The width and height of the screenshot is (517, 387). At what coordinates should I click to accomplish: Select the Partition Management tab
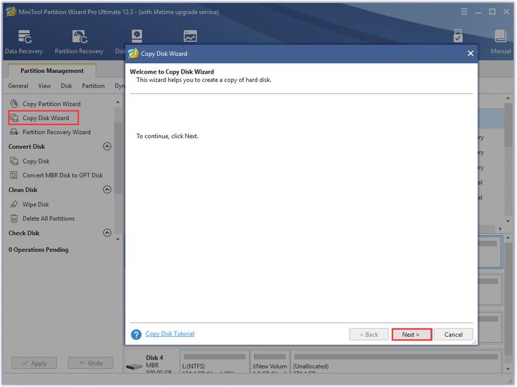point(52,71)
